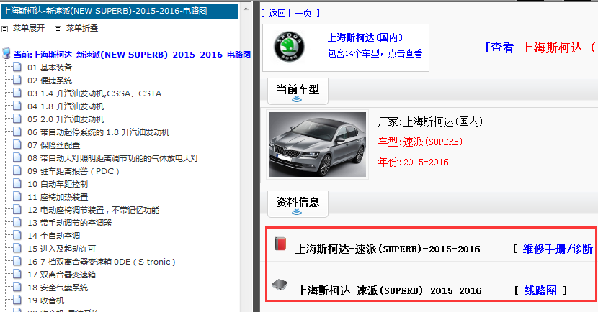Click the page icon next to 19 收音机
The image size is (598, 312).
(x=17, y=300)
